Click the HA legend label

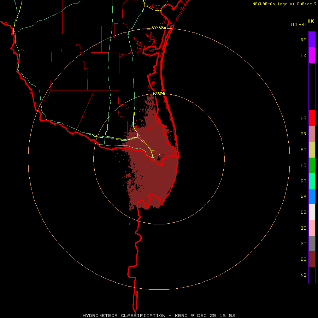point(303,118)
